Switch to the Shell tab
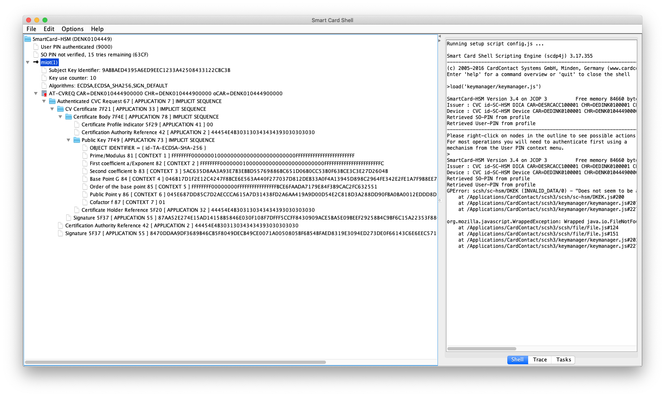 (x=518, y=360)
